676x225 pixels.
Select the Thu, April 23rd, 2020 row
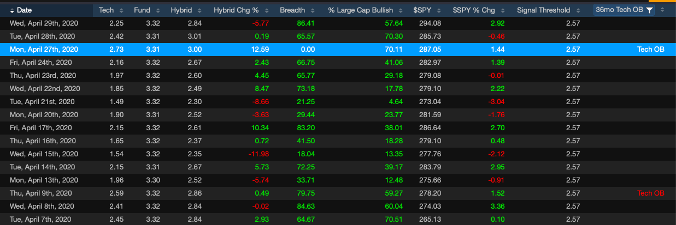click(x=338, y=76)
